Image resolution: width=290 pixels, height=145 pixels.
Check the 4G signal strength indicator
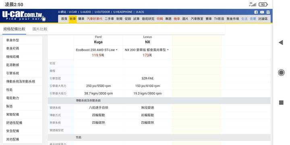253,4
